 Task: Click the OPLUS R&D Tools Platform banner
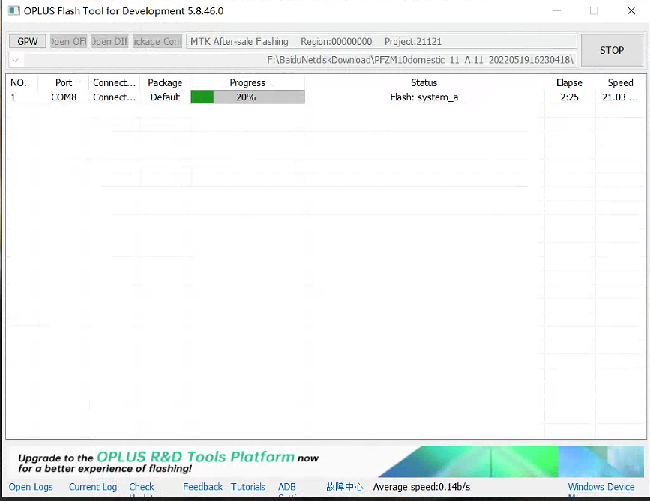(326, 461)
